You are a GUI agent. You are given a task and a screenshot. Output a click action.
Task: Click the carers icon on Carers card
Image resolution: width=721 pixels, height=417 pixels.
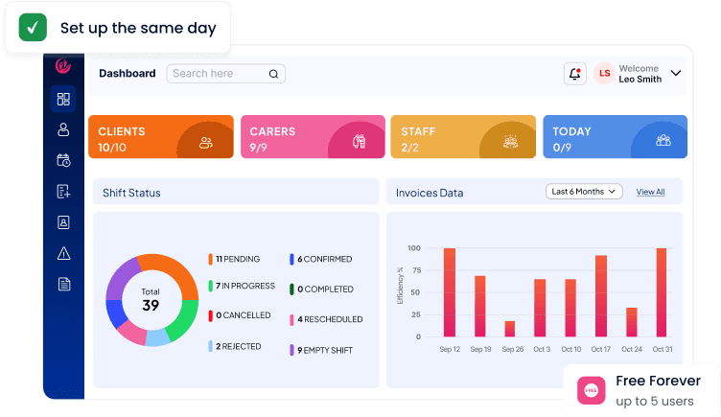click(359, 141)
